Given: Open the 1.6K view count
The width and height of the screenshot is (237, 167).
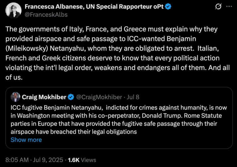Looking at the screenshot, I should tap(74, 160).
